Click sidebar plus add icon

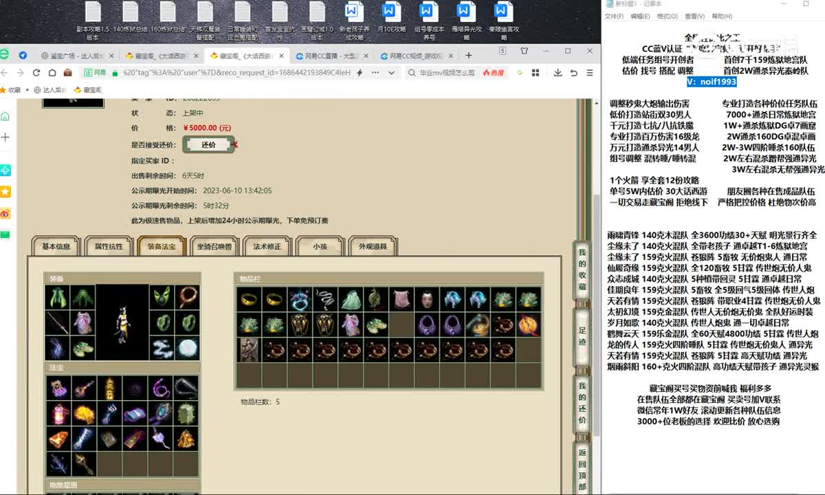(5, 137)
